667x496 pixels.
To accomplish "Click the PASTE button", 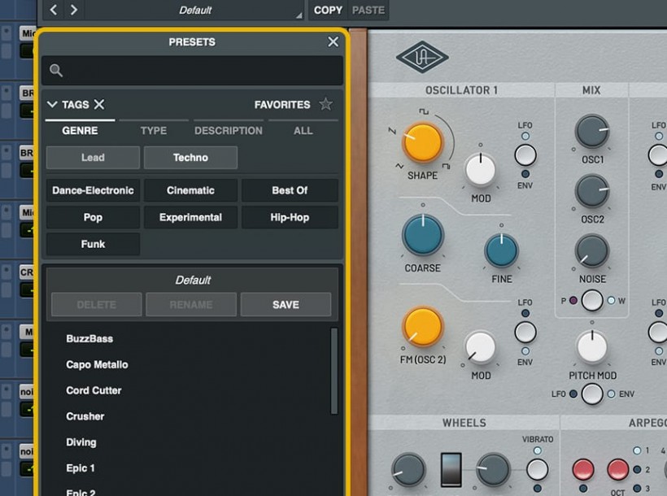I will pyautogui.click(x=368, y=11).
